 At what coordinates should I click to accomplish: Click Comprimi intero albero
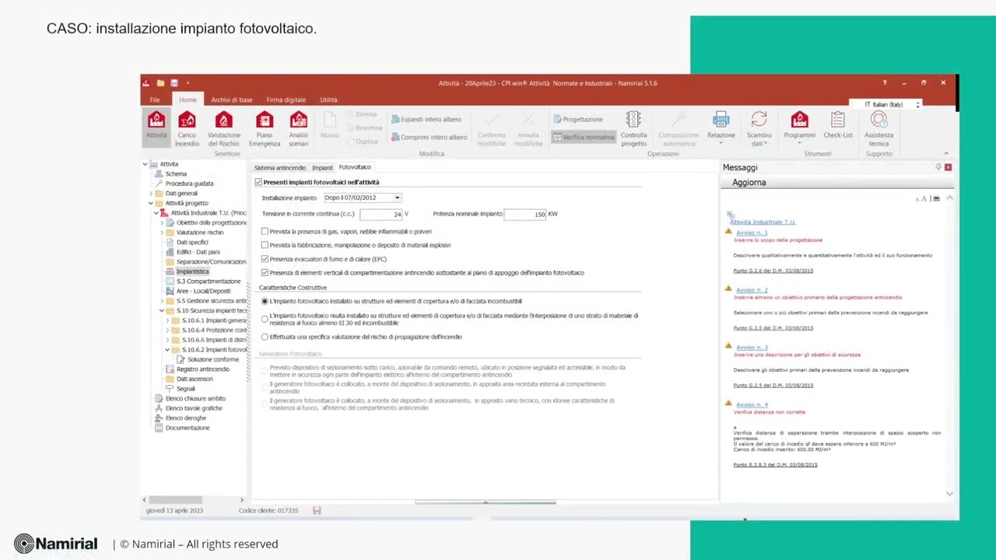(429, 137)
